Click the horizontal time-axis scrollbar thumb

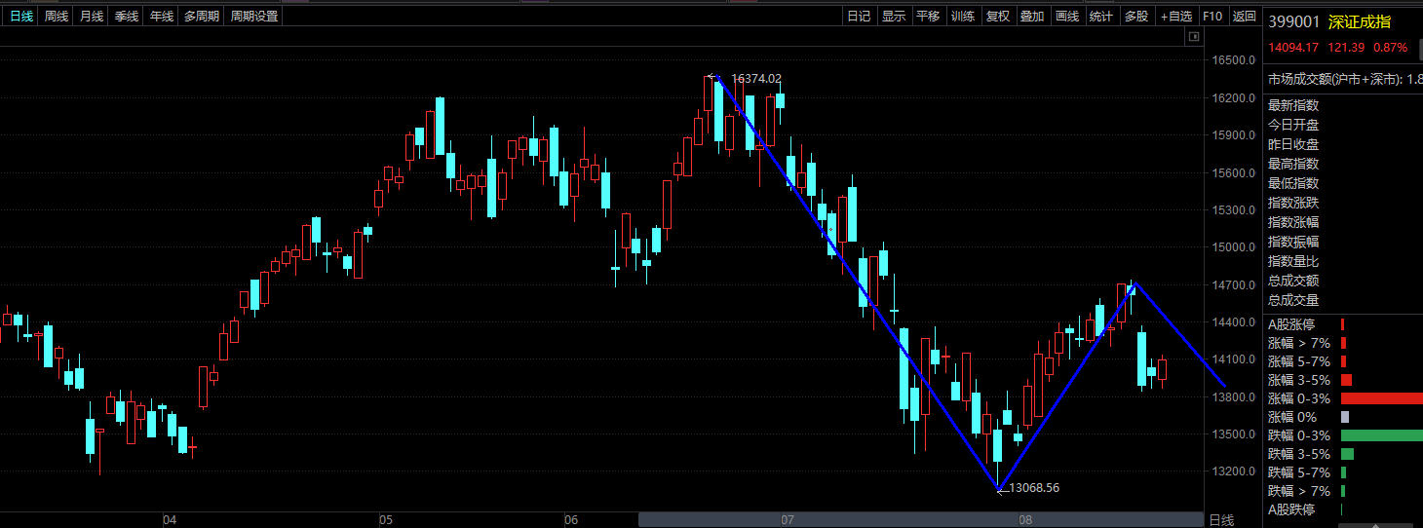tap(921, 520)
